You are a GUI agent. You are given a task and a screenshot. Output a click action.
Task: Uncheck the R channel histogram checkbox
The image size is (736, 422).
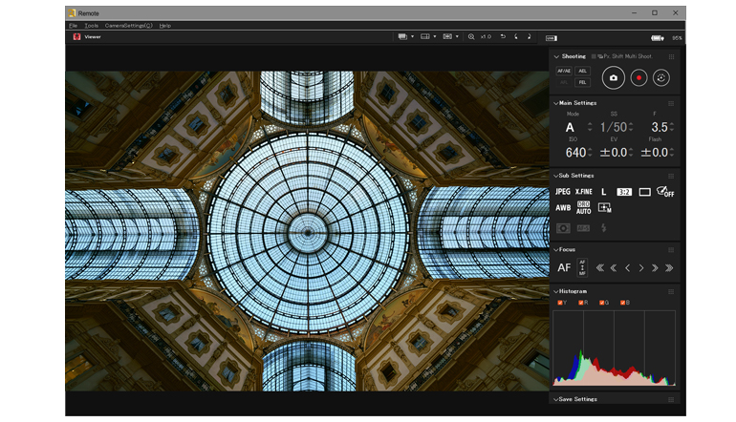click(581, 303)
